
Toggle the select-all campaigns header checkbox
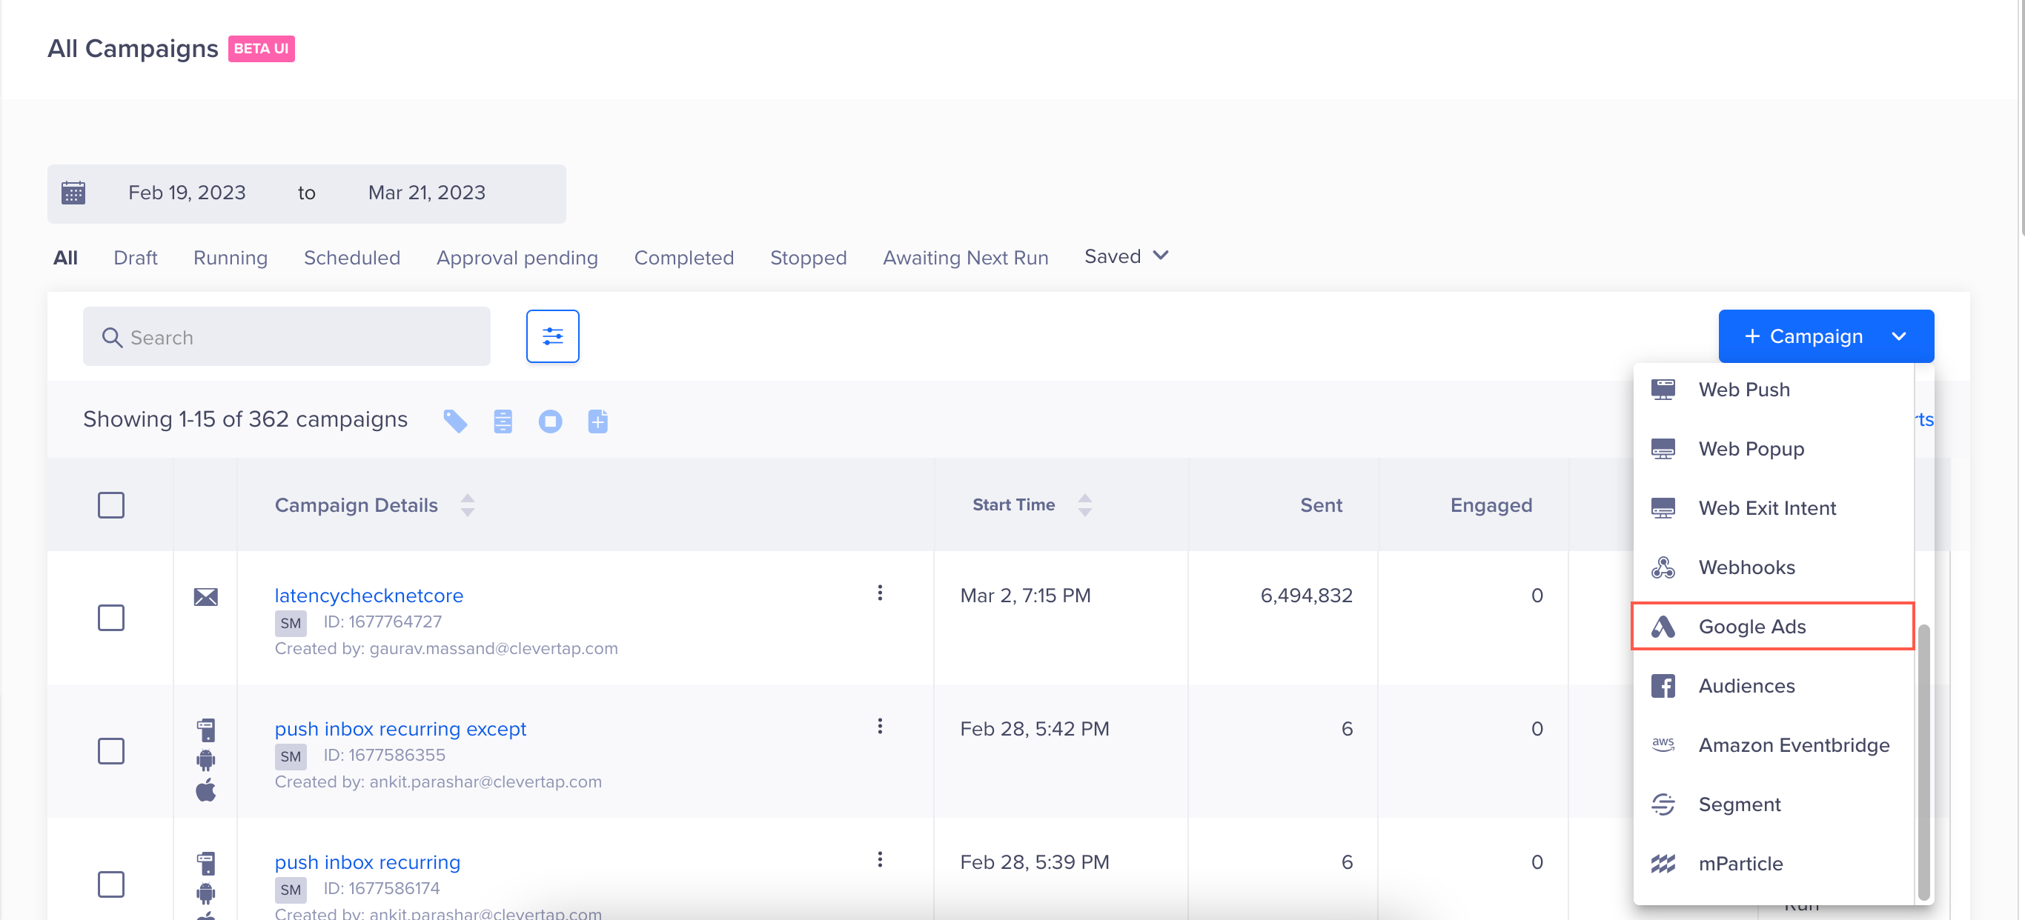tap(111, 504)
